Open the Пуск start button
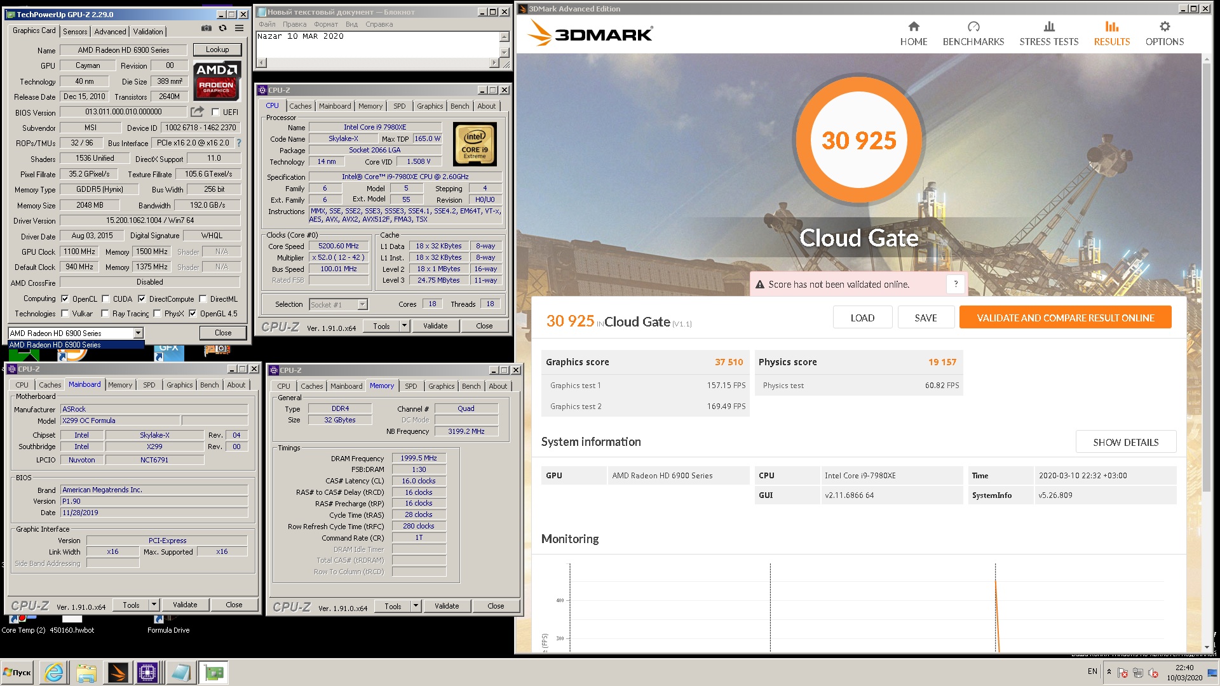The width and height of the screenshot is (1220, 686). coord(18,673)
